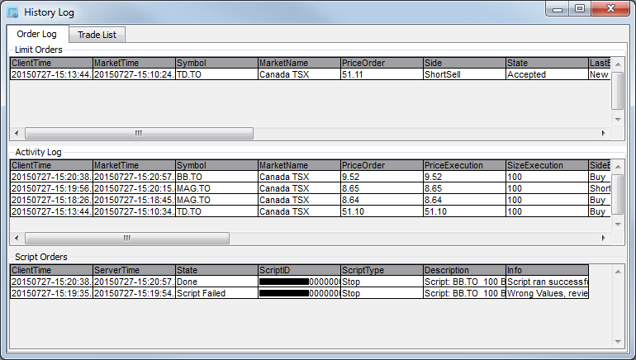
Task: Click Activity Log vertical scroll down arrow
Action: pos(618,224)
